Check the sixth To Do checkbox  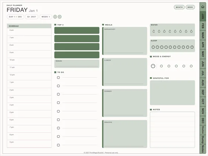(x=58, y=120)
